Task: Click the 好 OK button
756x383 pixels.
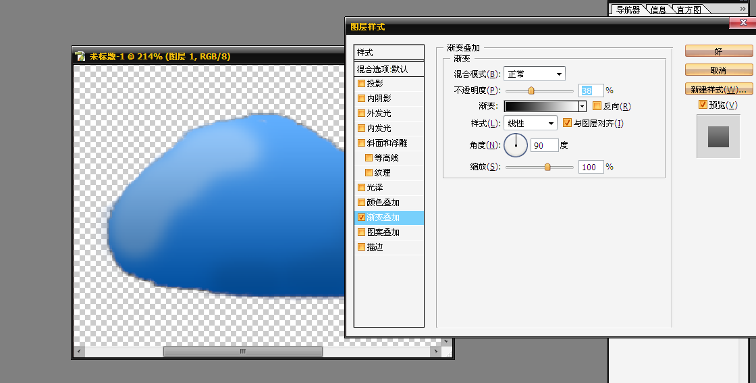Action: (718, 51)
